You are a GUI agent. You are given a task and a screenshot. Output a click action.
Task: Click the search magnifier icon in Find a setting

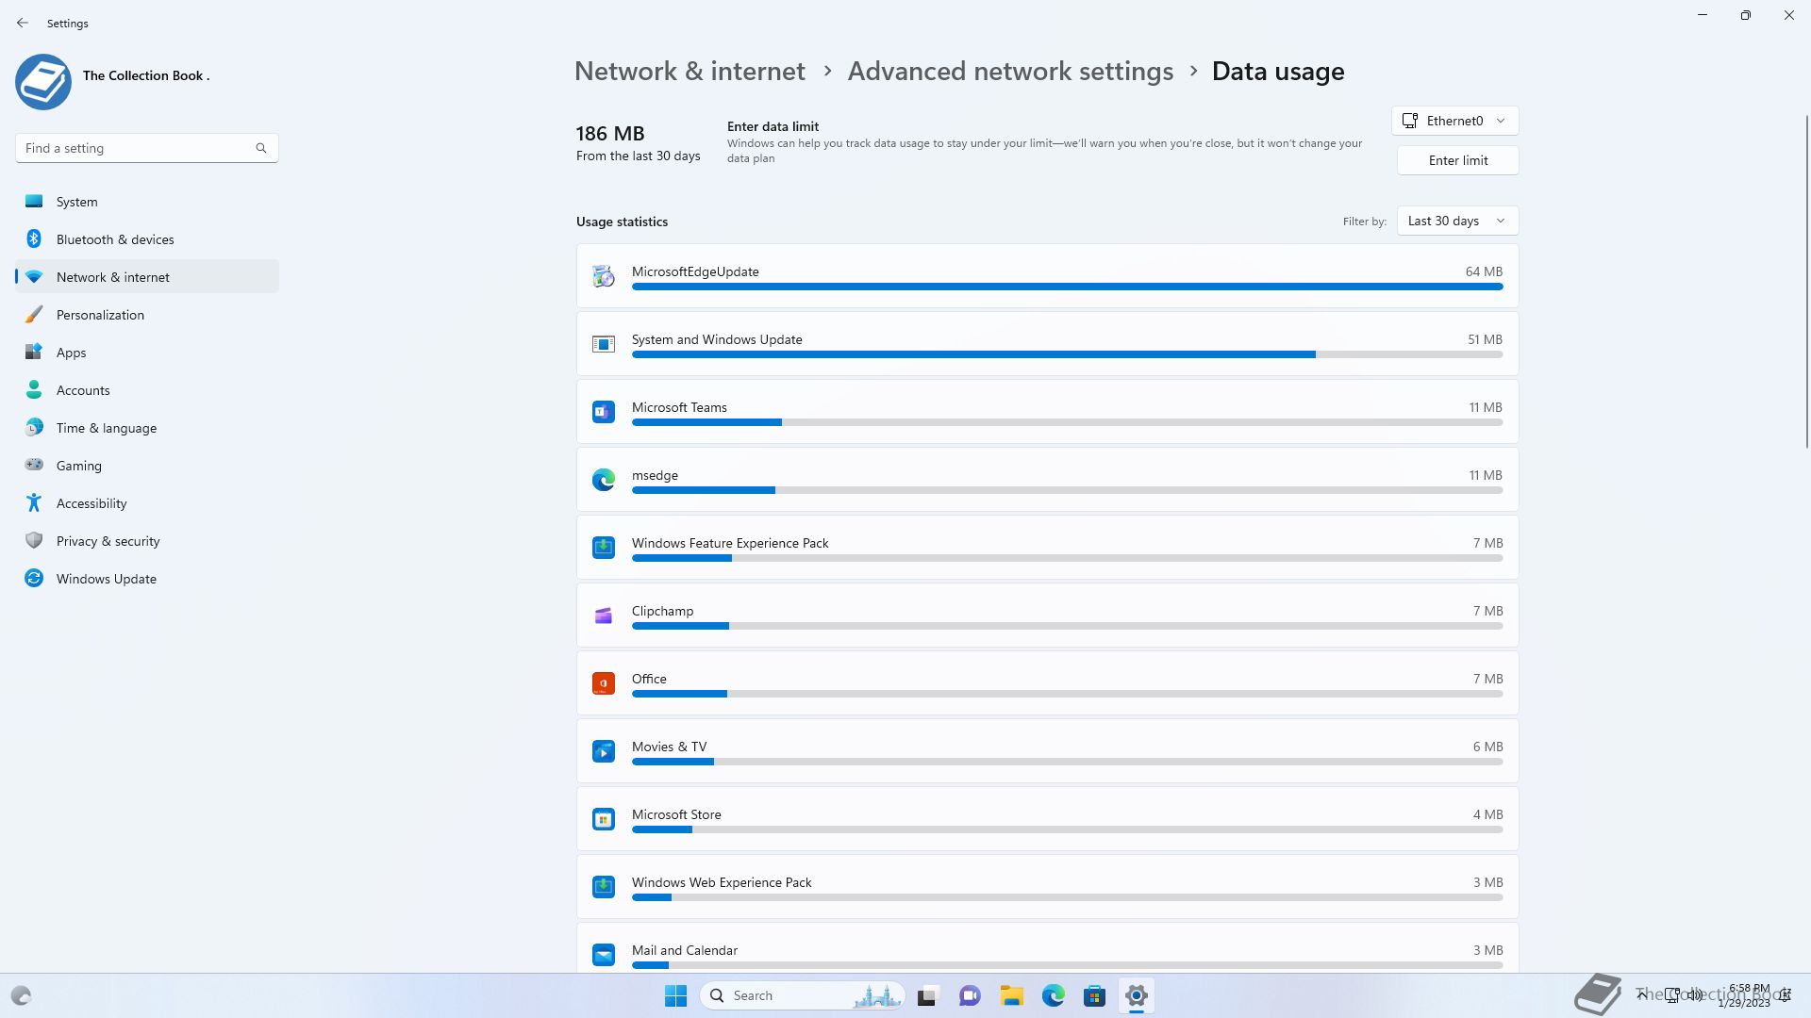pyautogui.click(x=261, y=148)
